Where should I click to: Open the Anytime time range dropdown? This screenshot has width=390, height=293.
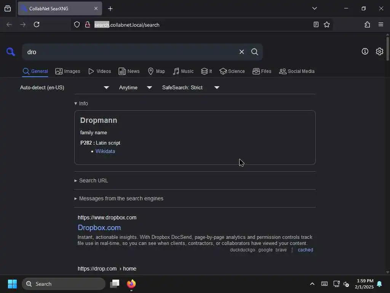[136, 87]
